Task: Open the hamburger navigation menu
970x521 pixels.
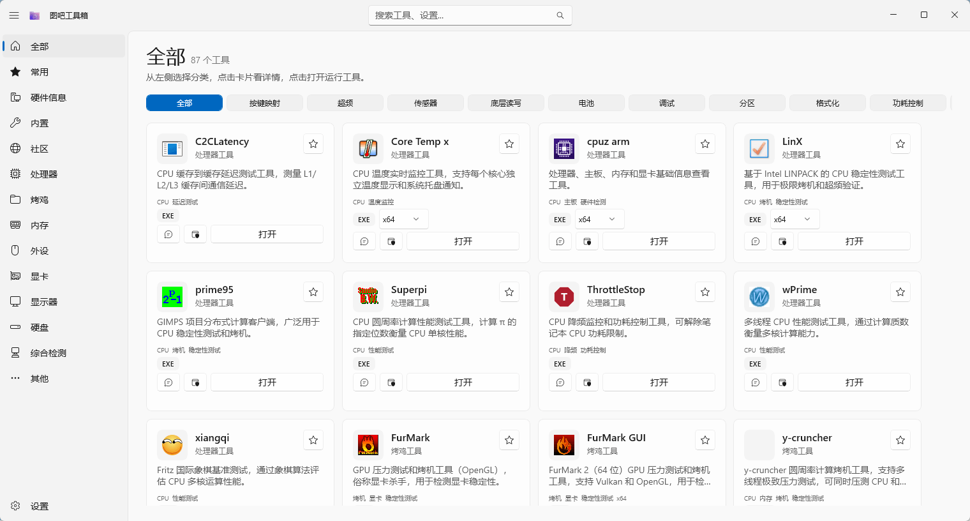Action: [x=14, y=15]
